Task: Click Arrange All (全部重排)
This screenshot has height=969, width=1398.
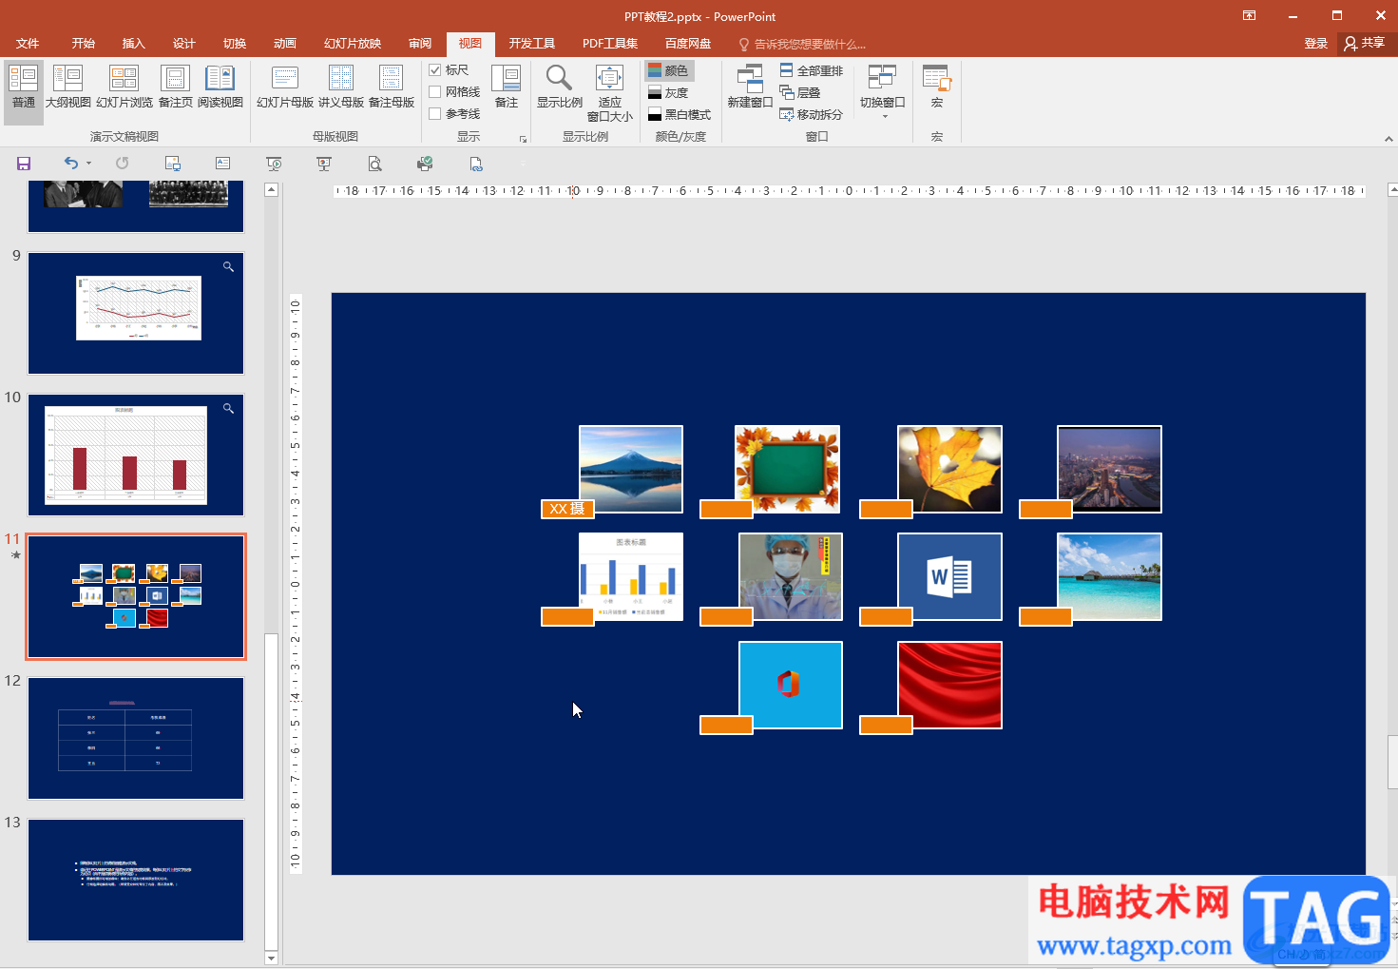Action: click(x=812, y=70)
